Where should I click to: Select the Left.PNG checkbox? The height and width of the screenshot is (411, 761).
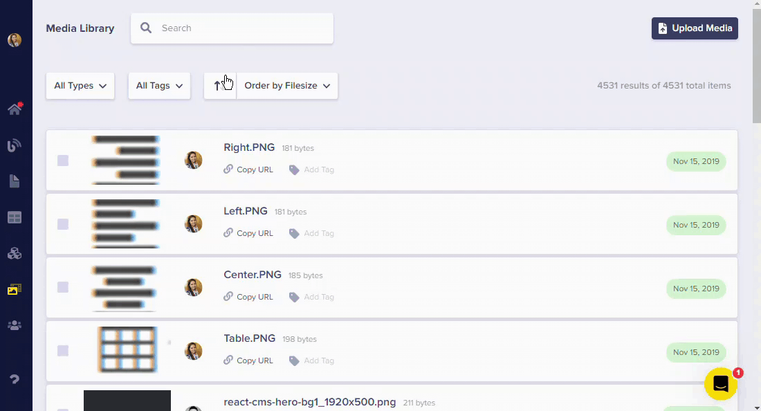(63, 224)
